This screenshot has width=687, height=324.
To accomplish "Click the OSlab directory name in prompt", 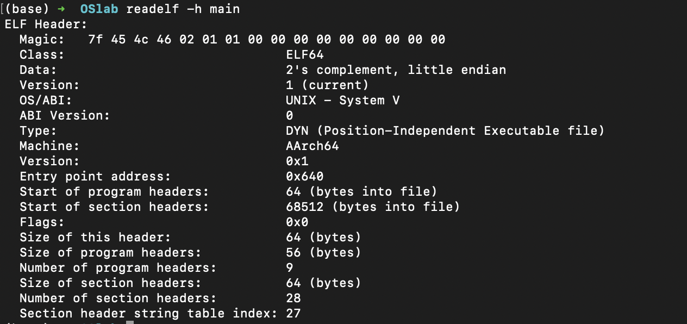I will pos(99,9).
